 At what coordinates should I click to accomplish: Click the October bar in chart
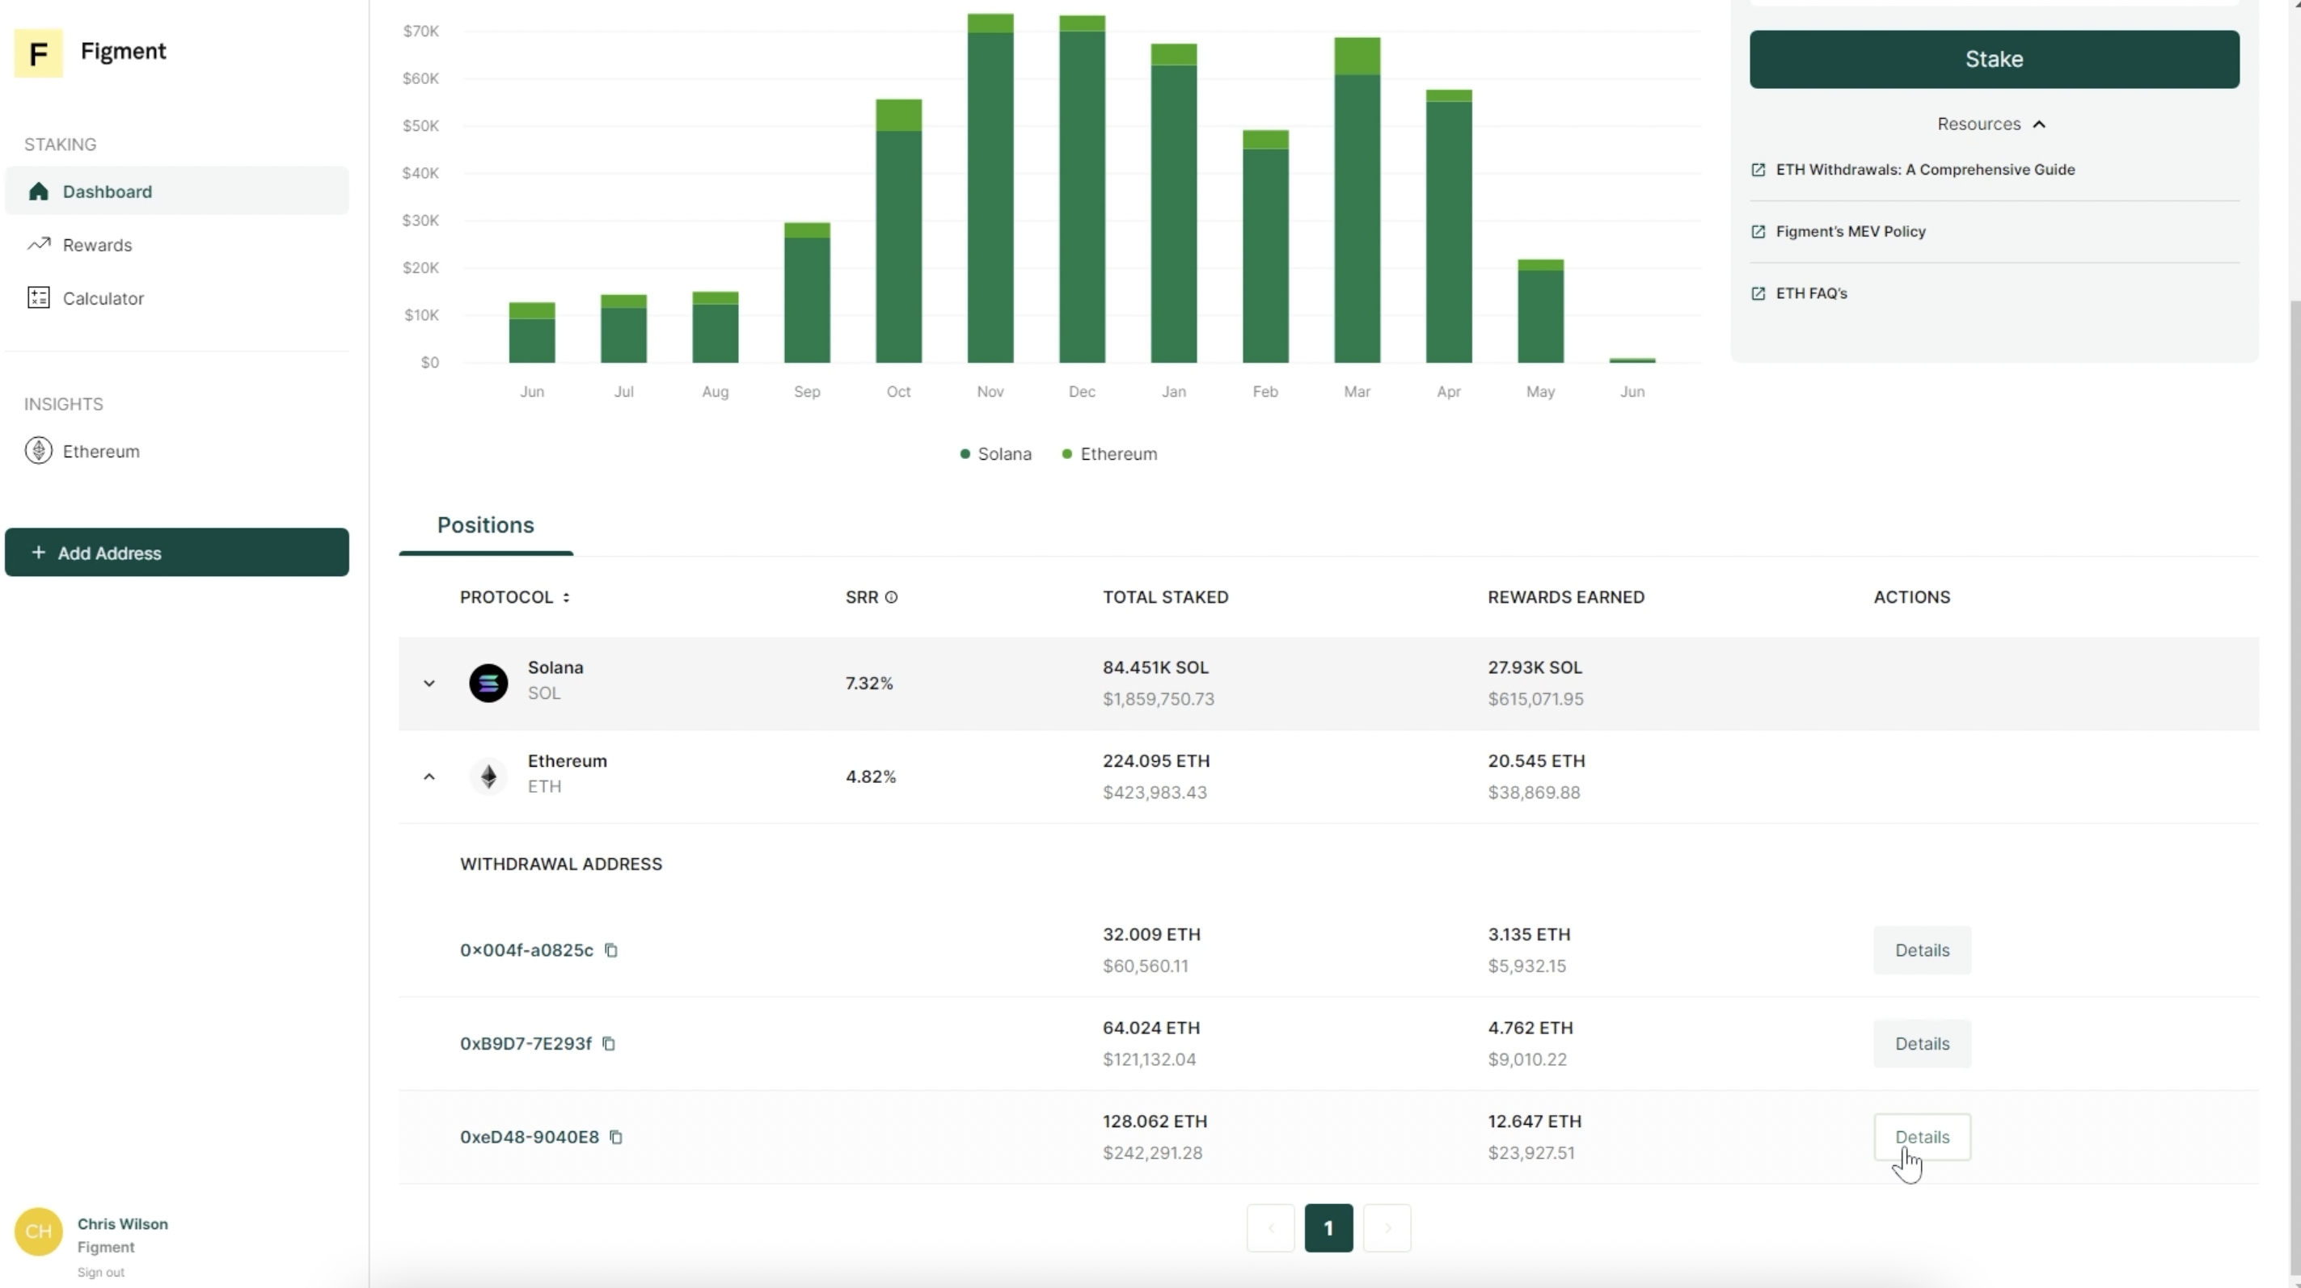point(898,231)
